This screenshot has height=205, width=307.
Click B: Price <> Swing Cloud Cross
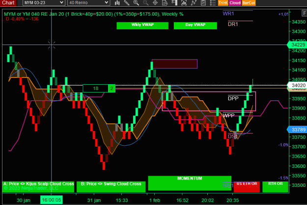pyautogui.click(x=111, y=187)
